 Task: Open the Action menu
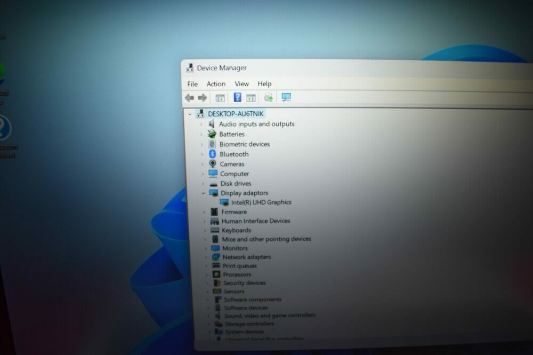[x=216, y=84]
